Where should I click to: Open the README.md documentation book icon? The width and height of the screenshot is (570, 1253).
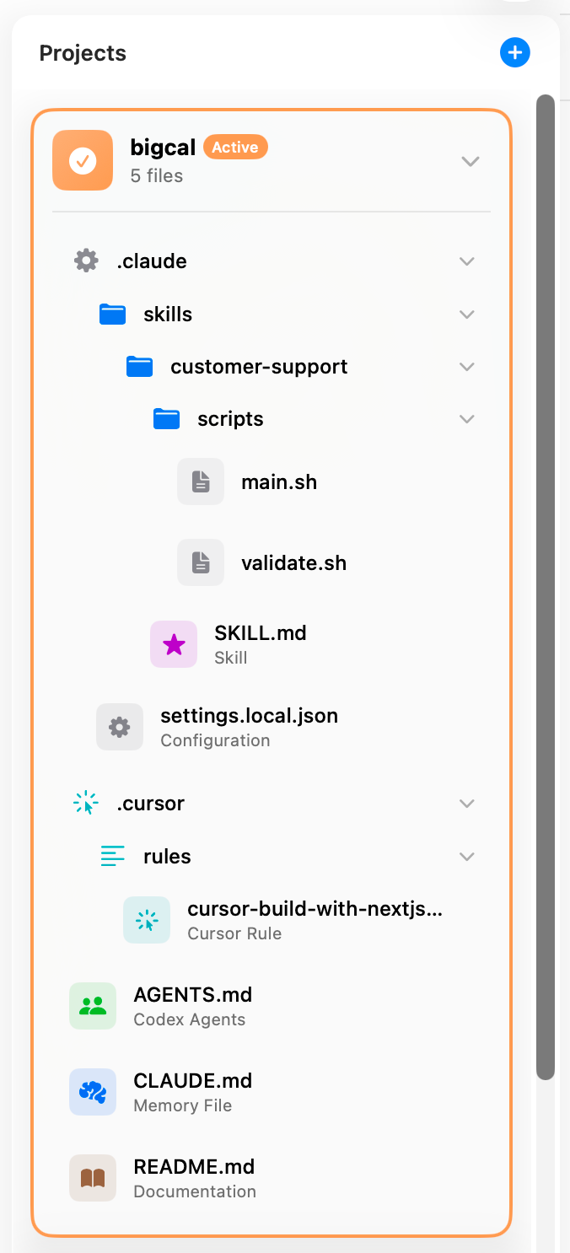tap(93, 1177)
